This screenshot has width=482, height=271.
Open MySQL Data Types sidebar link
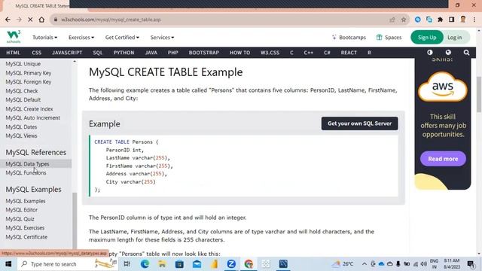tap(27, 164)
